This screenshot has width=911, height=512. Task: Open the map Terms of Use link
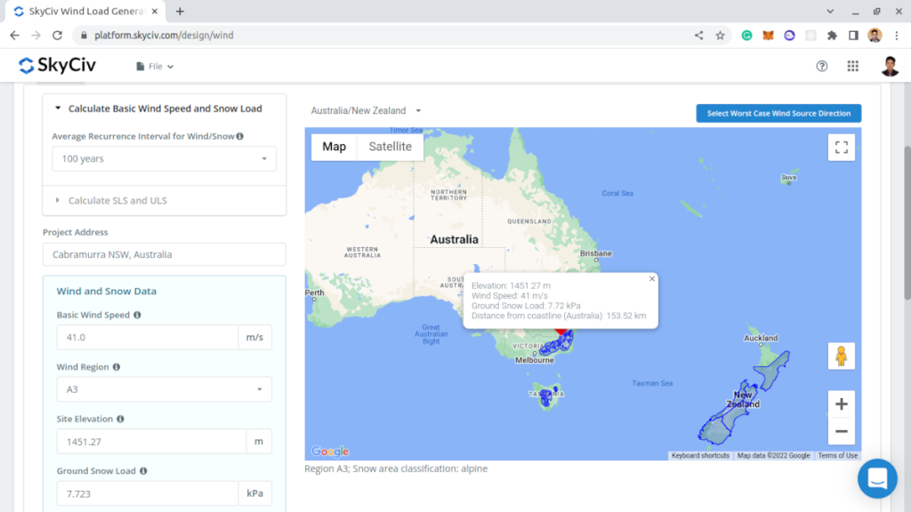[x=837, y=456]
